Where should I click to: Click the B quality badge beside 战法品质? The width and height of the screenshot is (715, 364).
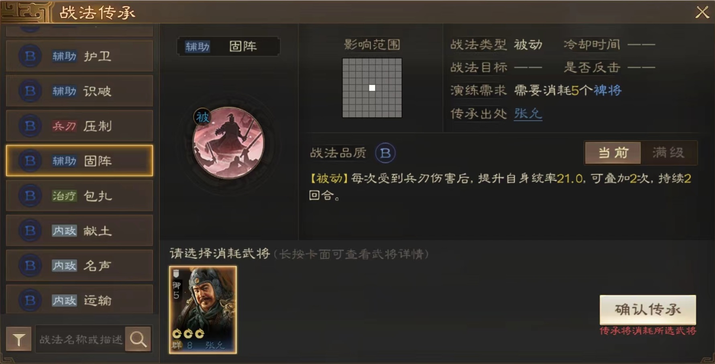(385, 153)
